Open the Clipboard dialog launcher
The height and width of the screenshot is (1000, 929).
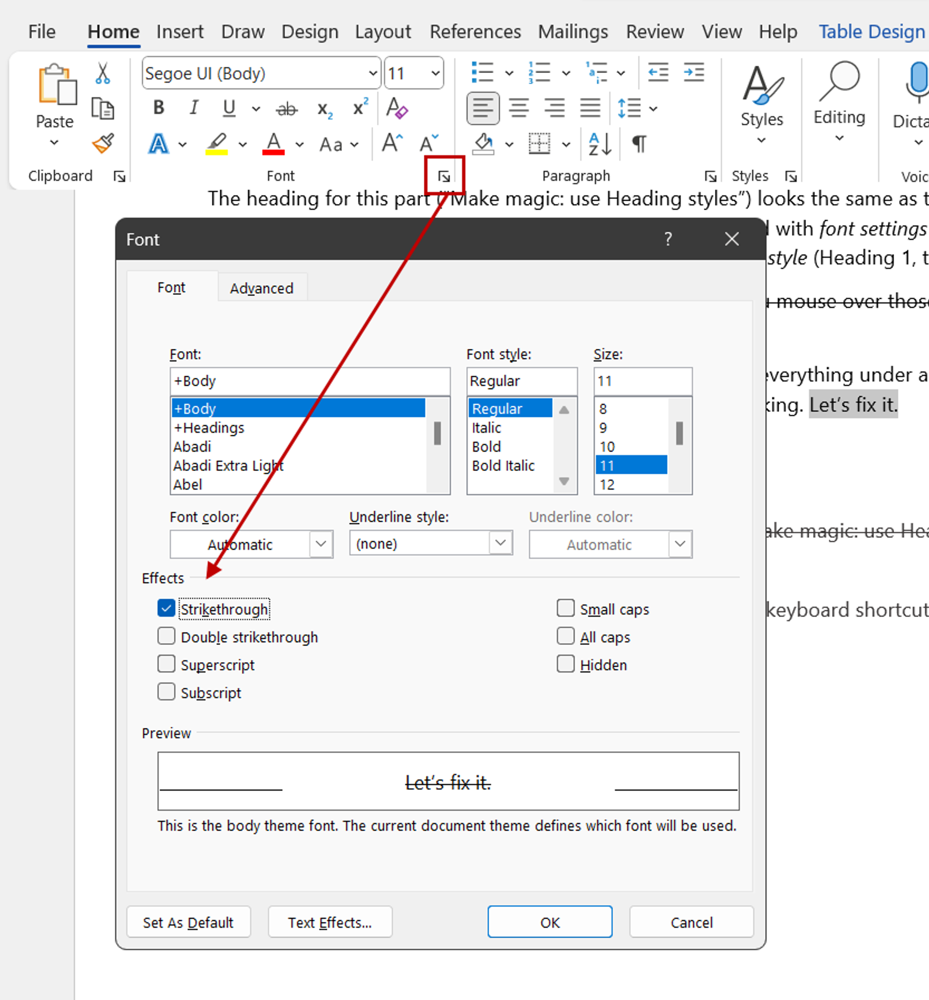pos(119,176)
